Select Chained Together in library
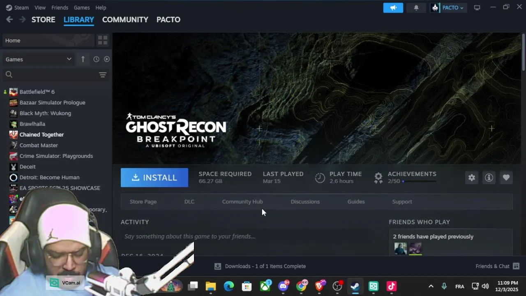The image size is (526, 296). (x=42, y=134)
